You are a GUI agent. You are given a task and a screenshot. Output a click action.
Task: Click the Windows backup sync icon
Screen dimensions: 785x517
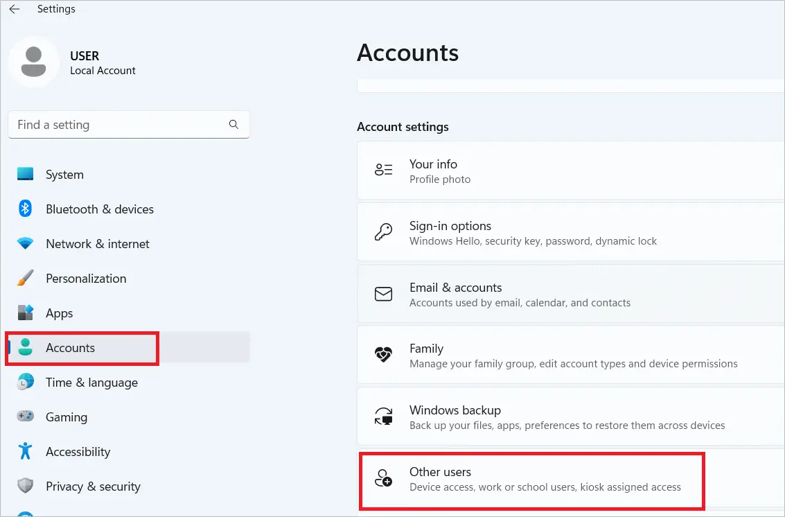[383, 417]
